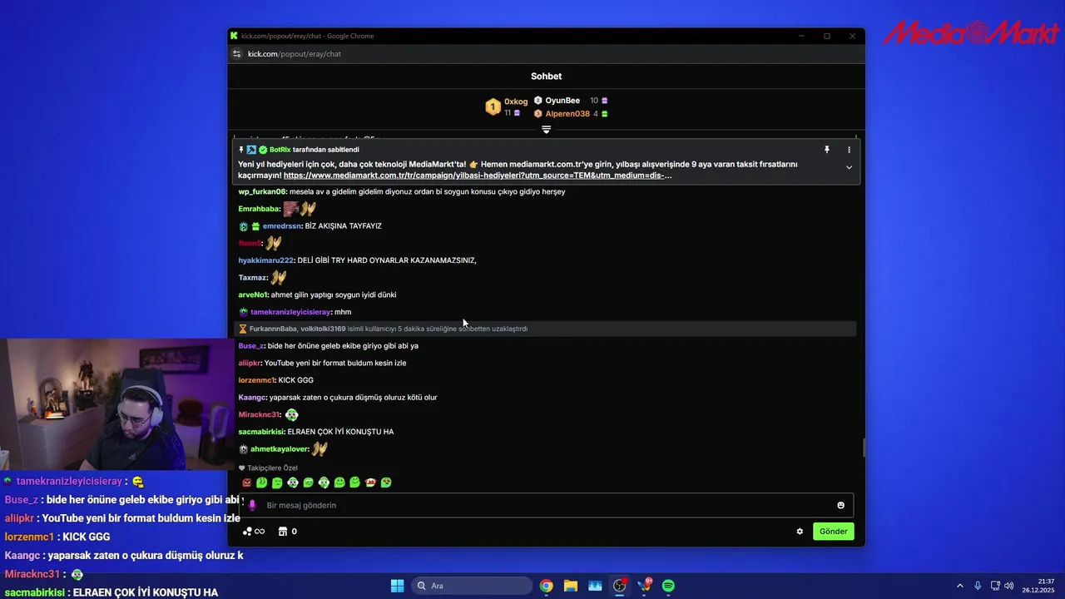
Task: Click the taskbar 'Ara' search box
Action: pos(471,586)
